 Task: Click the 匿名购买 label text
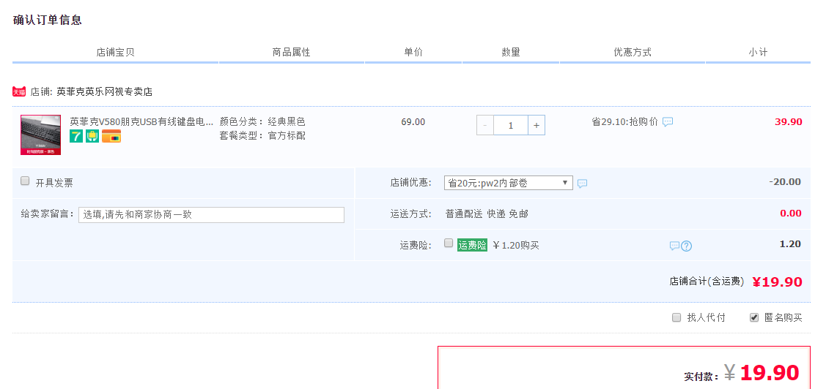783,317
